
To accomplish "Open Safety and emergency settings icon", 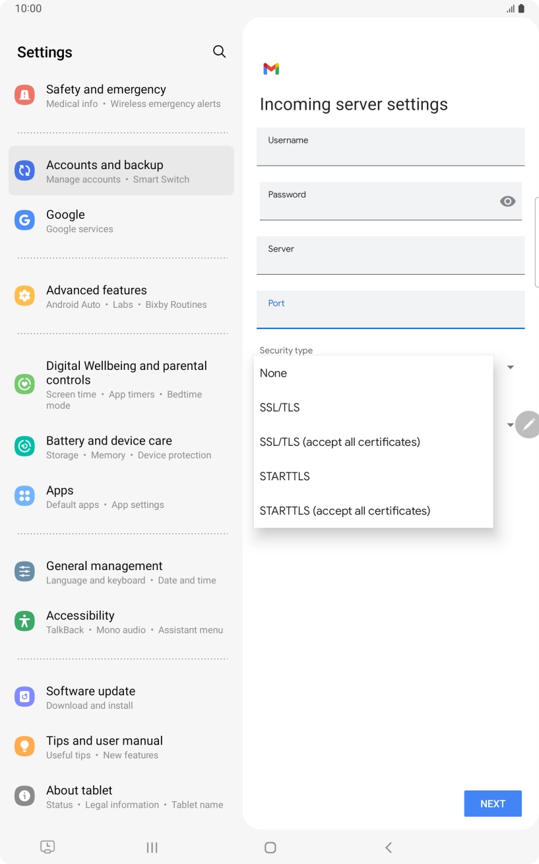I will tap(24, 95).
